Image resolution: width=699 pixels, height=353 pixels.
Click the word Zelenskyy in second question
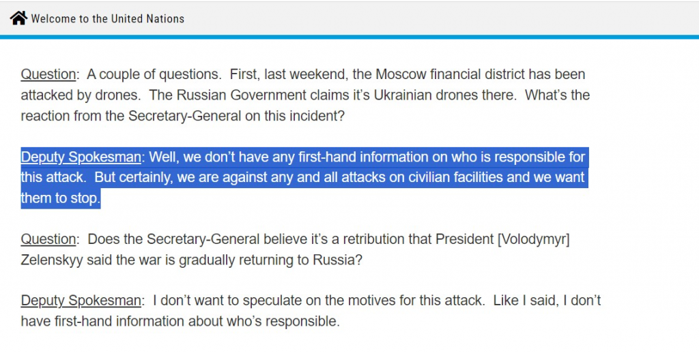coord(52,260)
